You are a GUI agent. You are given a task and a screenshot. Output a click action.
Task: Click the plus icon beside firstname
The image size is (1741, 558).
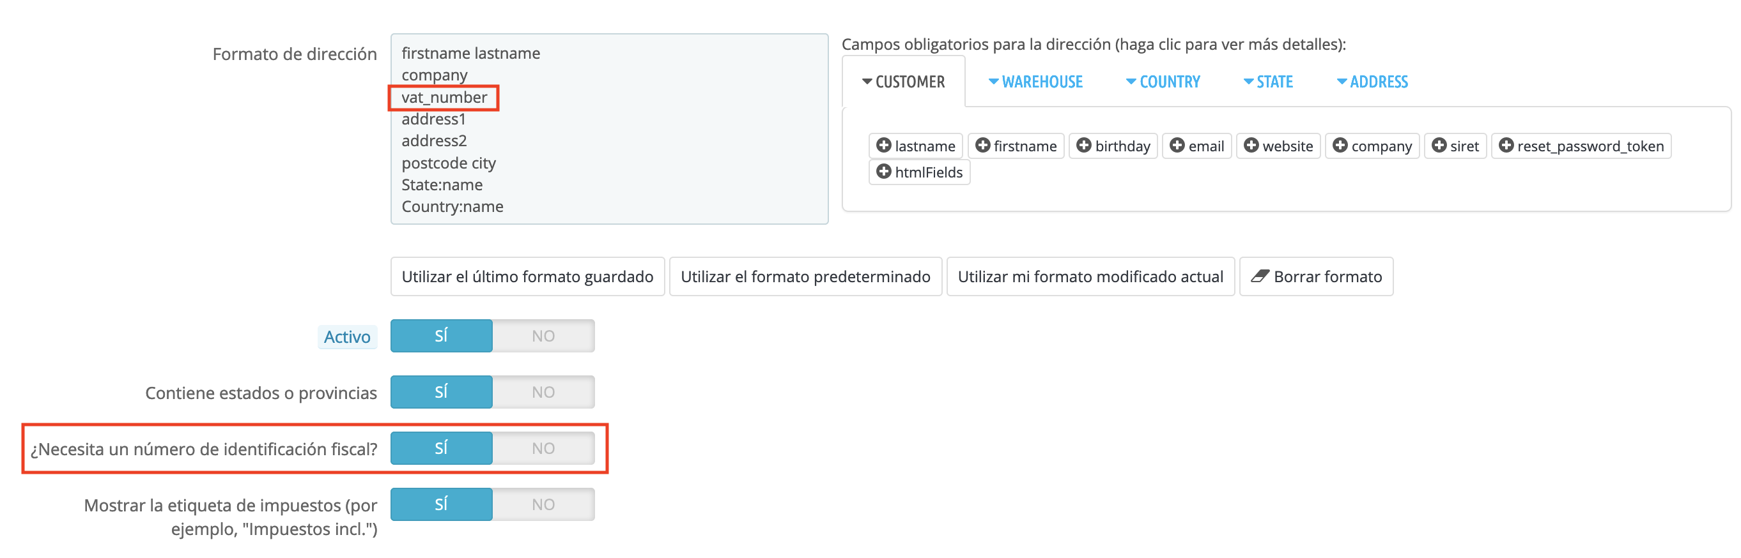click(983, 145)
